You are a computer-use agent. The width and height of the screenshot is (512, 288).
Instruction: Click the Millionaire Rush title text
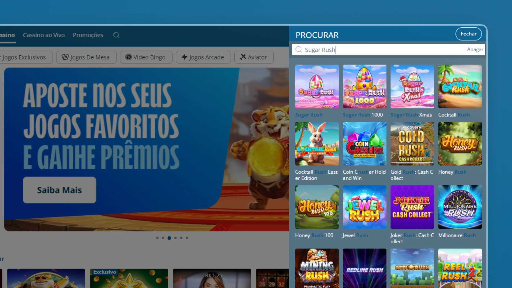(x=457, y=235)
